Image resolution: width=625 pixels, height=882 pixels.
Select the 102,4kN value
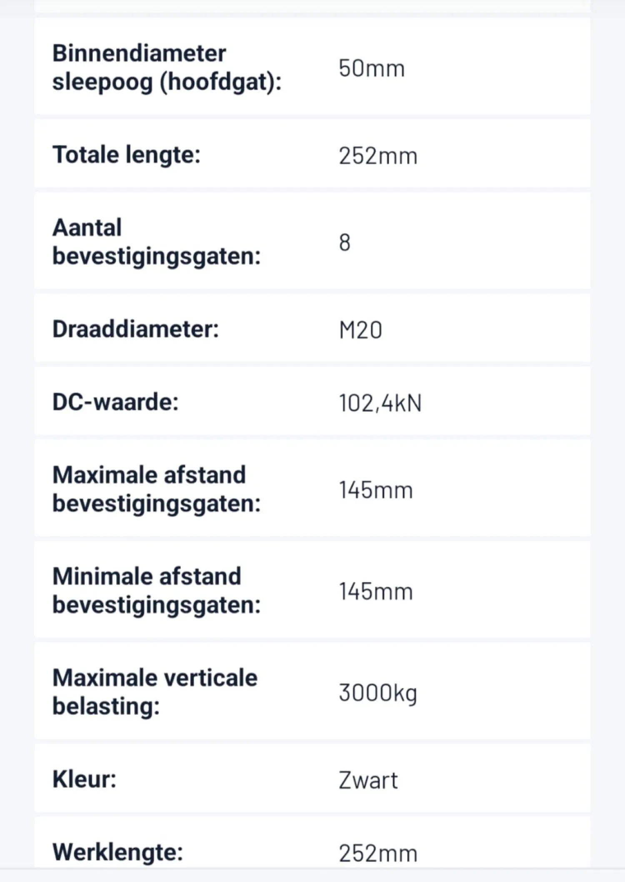click(380, 404)
